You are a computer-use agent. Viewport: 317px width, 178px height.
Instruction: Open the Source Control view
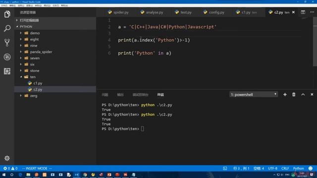pos(7,43)
